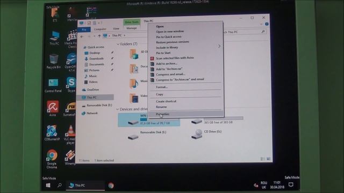Click the Explorer back arrow
344x193 pixels.
82,36
